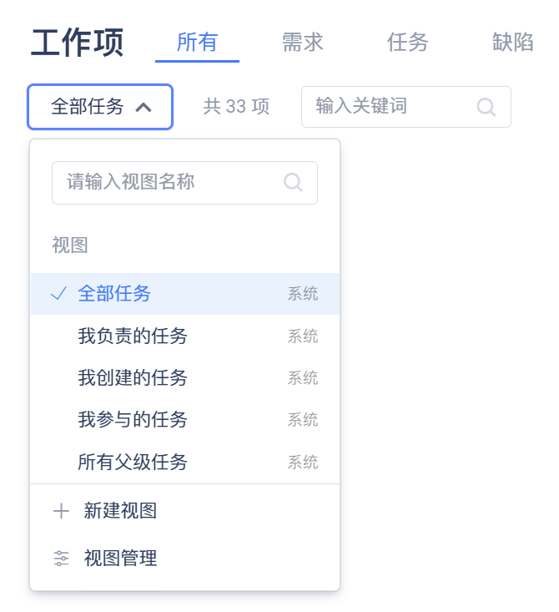Choose the 我负责的任务 view
Image resolution: width=559 pixels, height=612 pixels.
pyautogui.click(x=133, y=336)
